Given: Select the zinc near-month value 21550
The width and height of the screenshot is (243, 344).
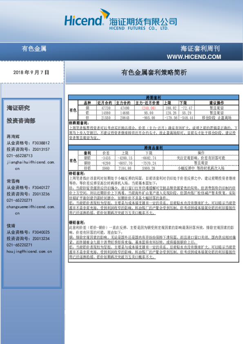Looking at the screenshot, I should pos(106,118).
